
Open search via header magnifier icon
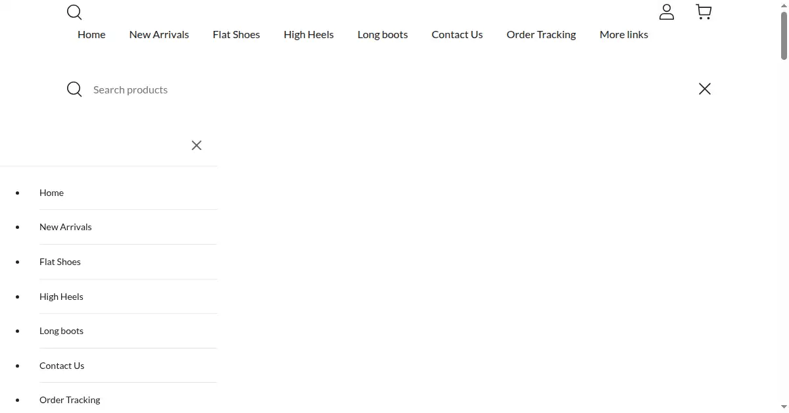click(74, 12)
